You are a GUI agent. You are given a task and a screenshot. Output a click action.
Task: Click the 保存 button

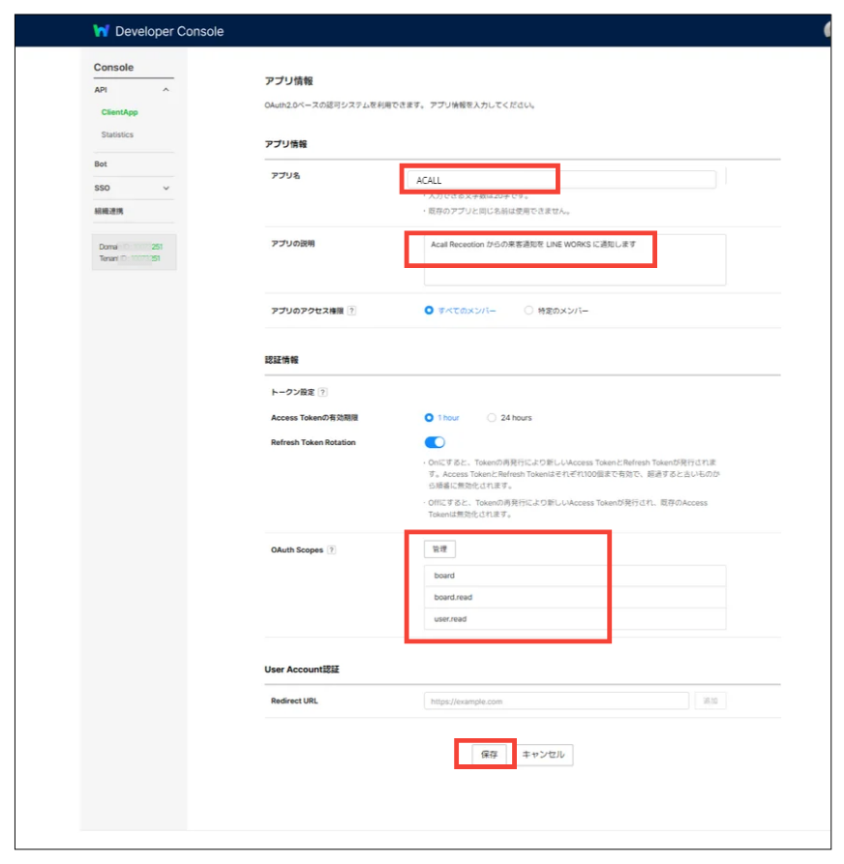tap(489, 755)
